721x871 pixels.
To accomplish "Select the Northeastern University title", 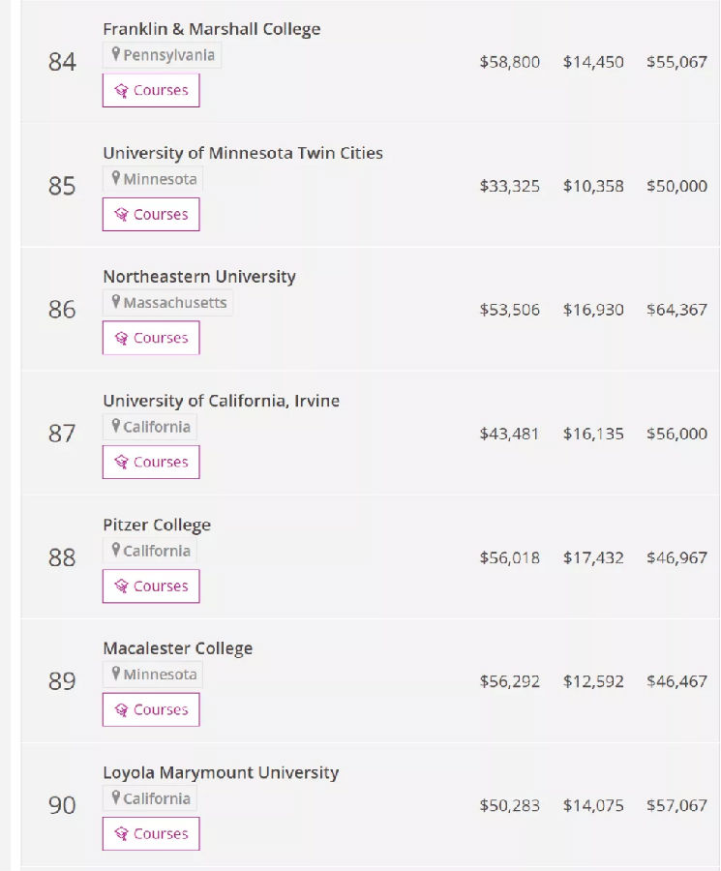I will tap(199, 277).
